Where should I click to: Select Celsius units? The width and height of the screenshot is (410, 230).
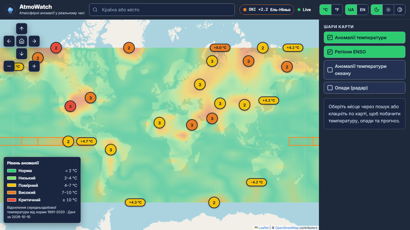[325, 10]
